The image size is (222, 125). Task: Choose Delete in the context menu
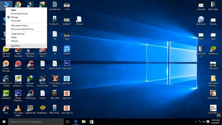tap(26, 37)
